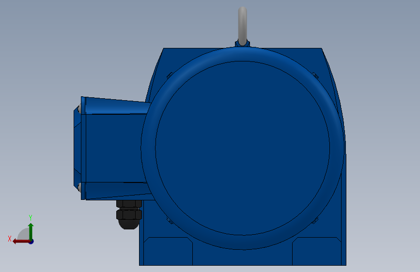This screenshot has height=272, width=420.
Task: Click the red X axis arrow of the triad
Action: click(21, 242)
